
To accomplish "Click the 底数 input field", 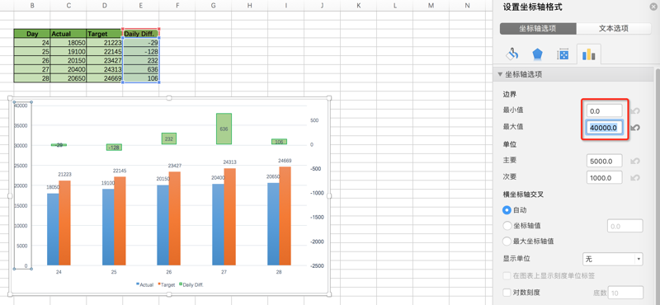I will coord(626,293).
